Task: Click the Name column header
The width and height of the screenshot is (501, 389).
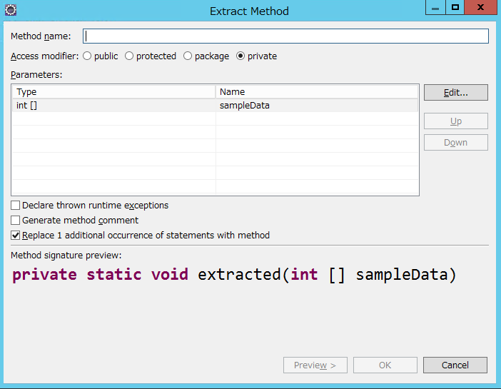Action: (317, 92)
